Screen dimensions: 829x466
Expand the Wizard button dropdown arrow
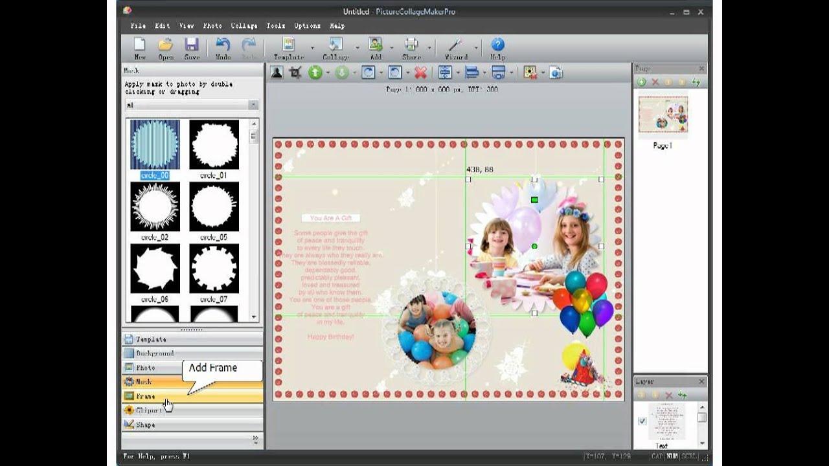tap(476, 48)
